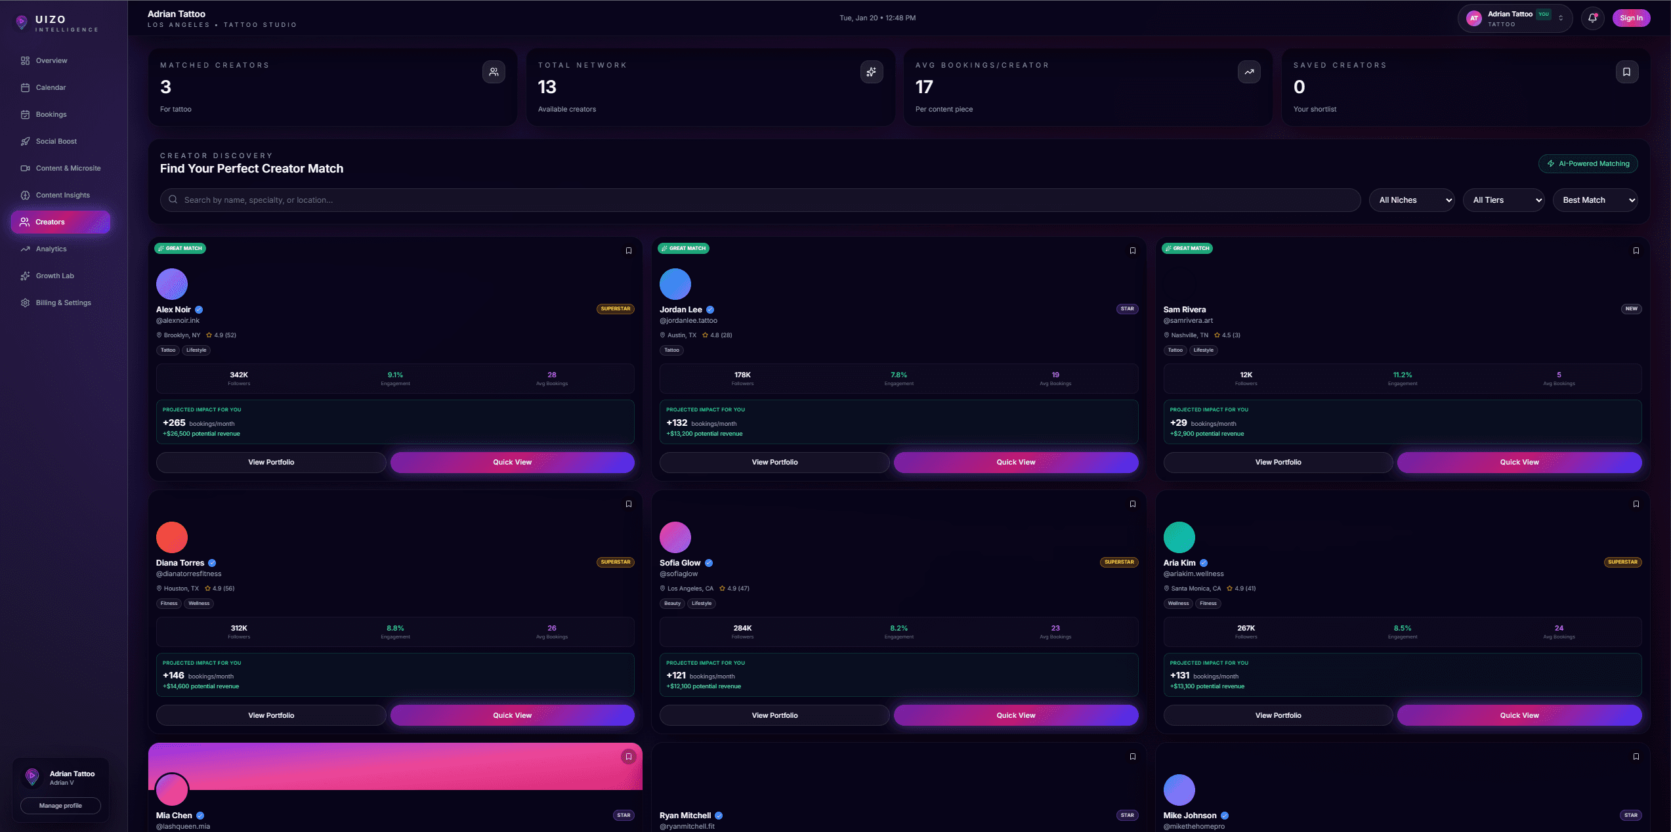
Task: Switch to the Creators section
Action: [50, 222]
